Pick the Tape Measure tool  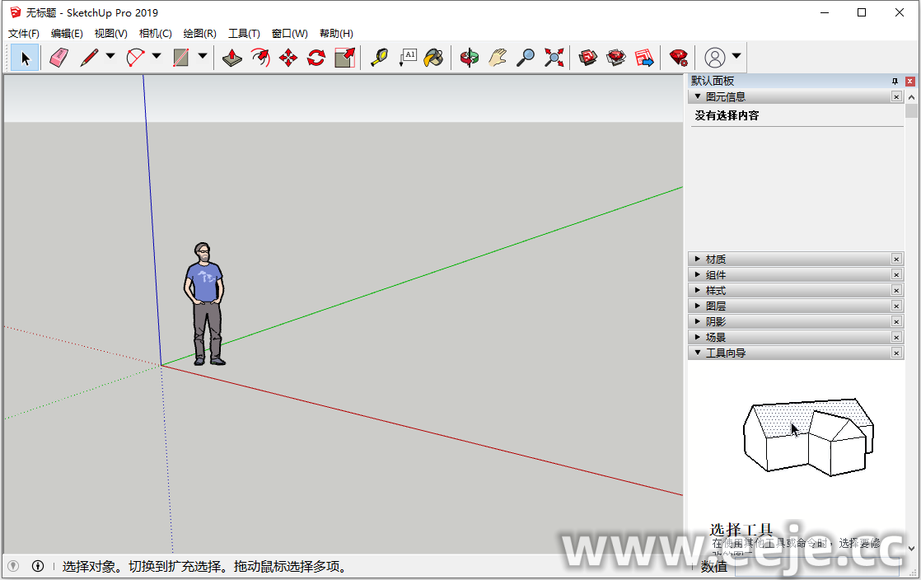coord(379,58)
